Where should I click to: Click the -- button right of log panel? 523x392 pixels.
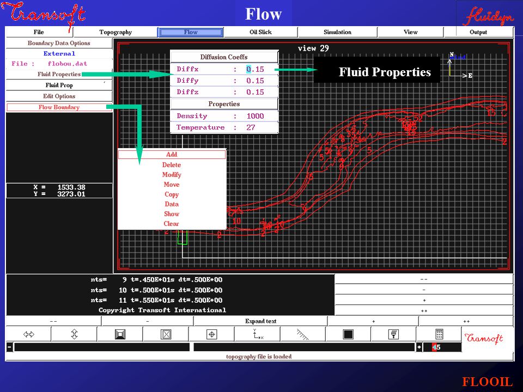(x=424, y=279)
